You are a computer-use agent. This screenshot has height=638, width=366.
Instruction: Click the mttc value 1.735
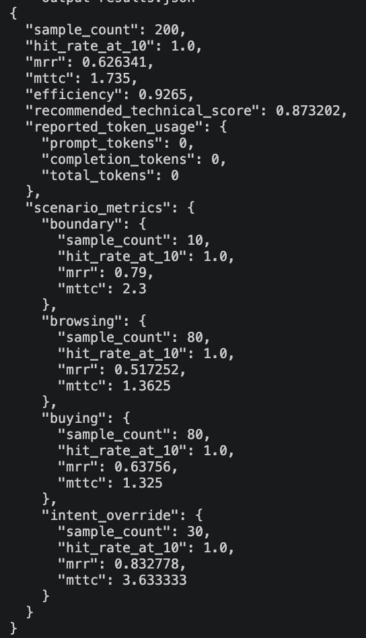[106, 78]
